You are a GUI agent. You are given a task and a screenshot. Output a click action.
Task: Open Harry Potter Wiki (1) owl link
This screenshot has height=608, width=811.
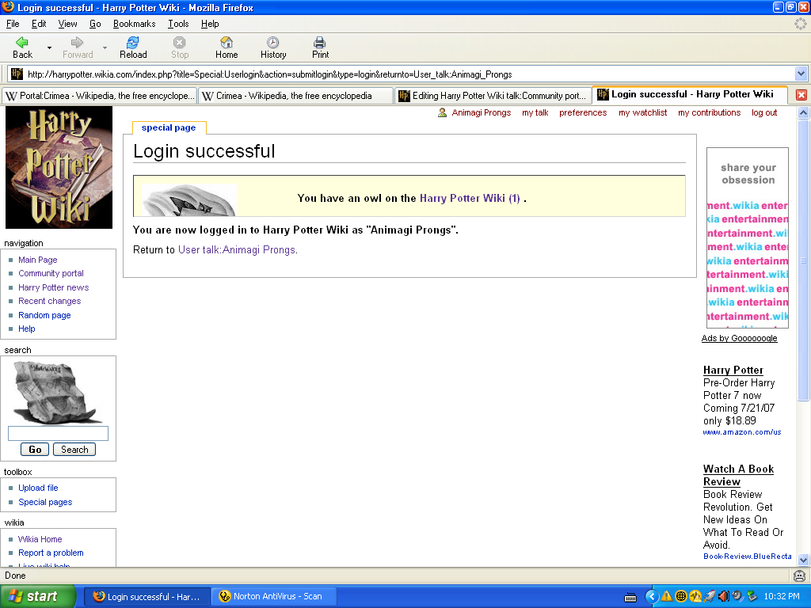coord(470,198)
